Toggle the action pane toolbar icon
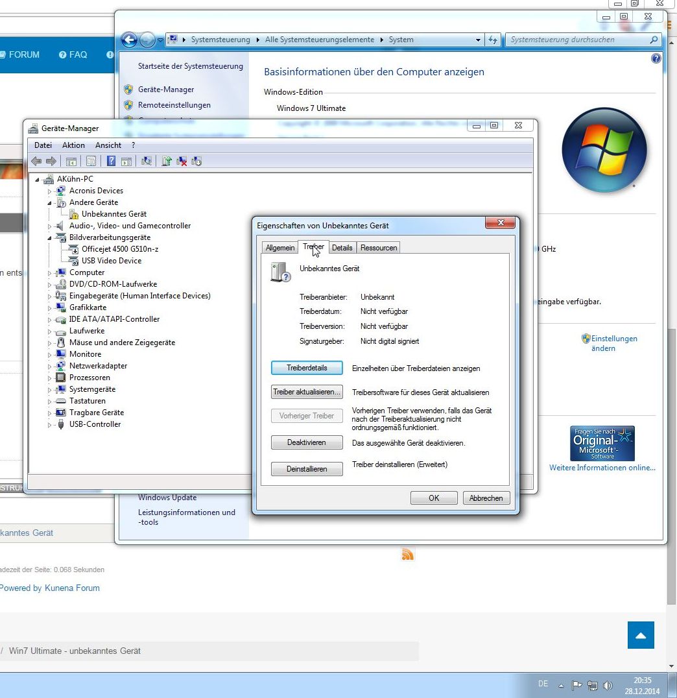This screenshot has width=677, height=698. (x=126, y=161)
